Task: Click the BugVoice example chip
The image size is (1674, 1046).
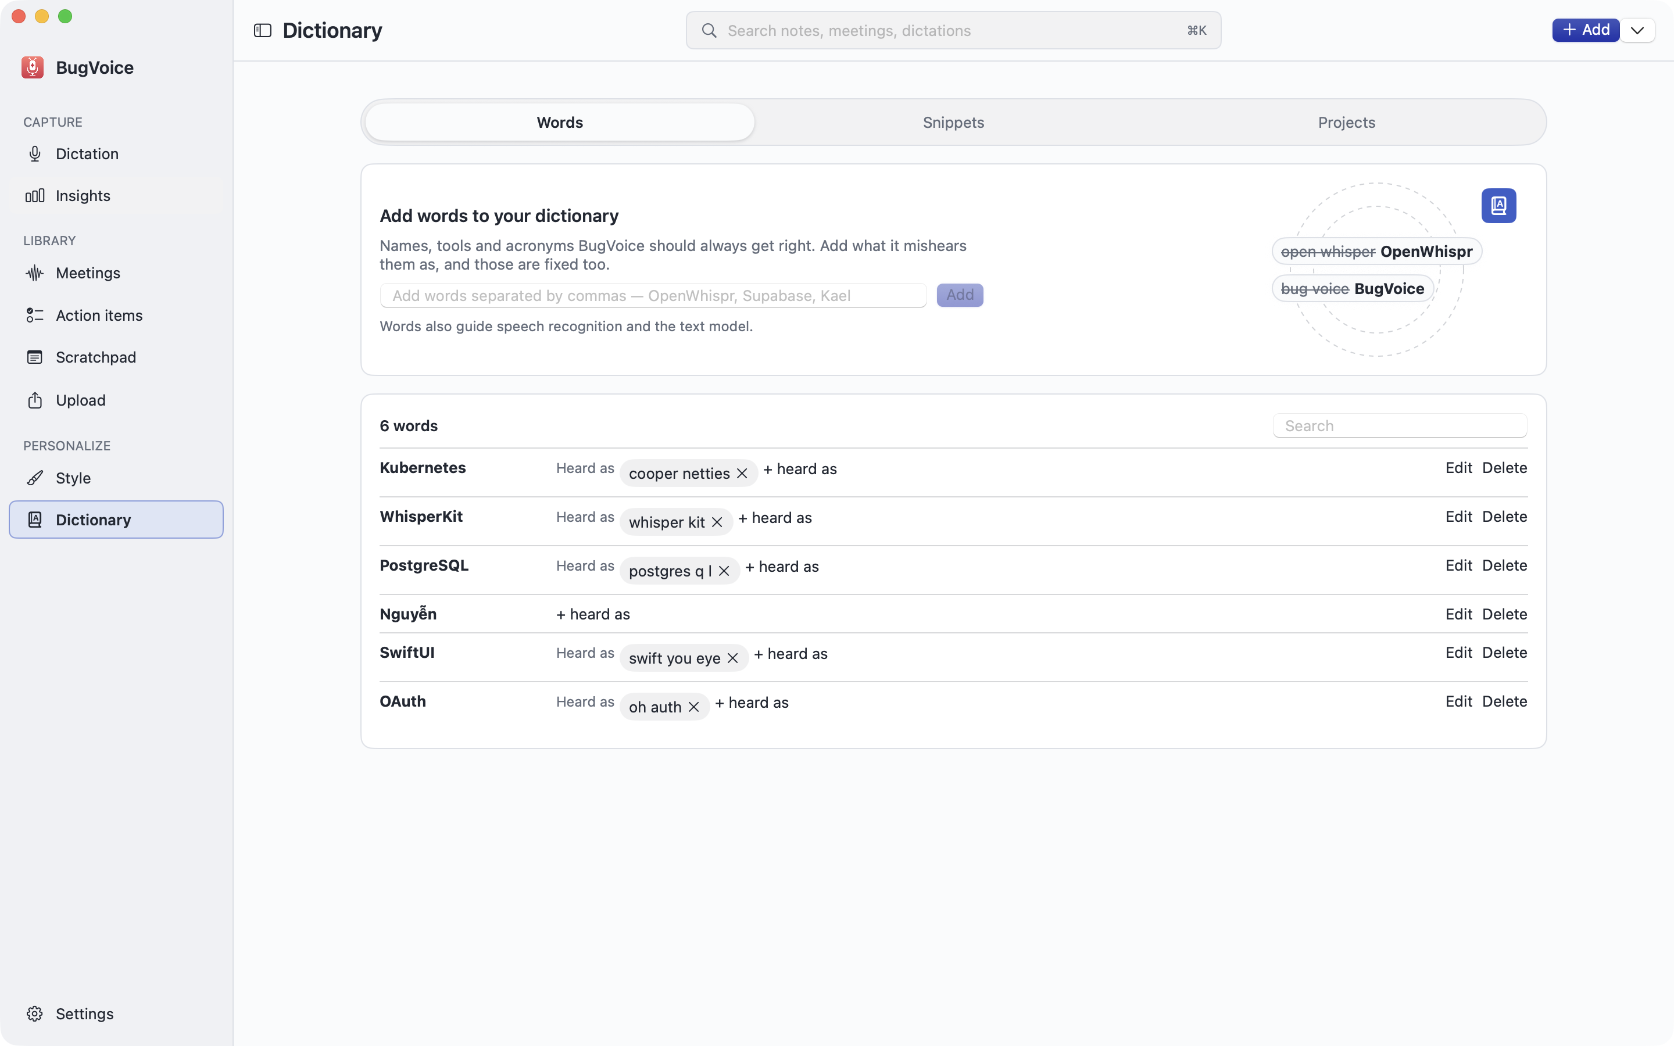Action: click(x=1353, y=288)
